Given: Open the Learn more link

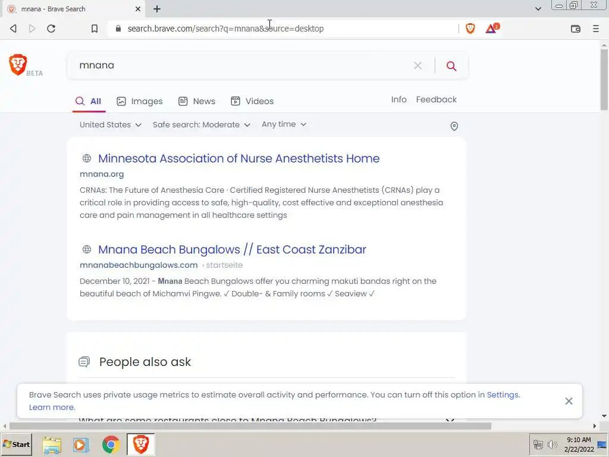Looking at the screenshot, I should pyautogui.click(x=52, y=407).
